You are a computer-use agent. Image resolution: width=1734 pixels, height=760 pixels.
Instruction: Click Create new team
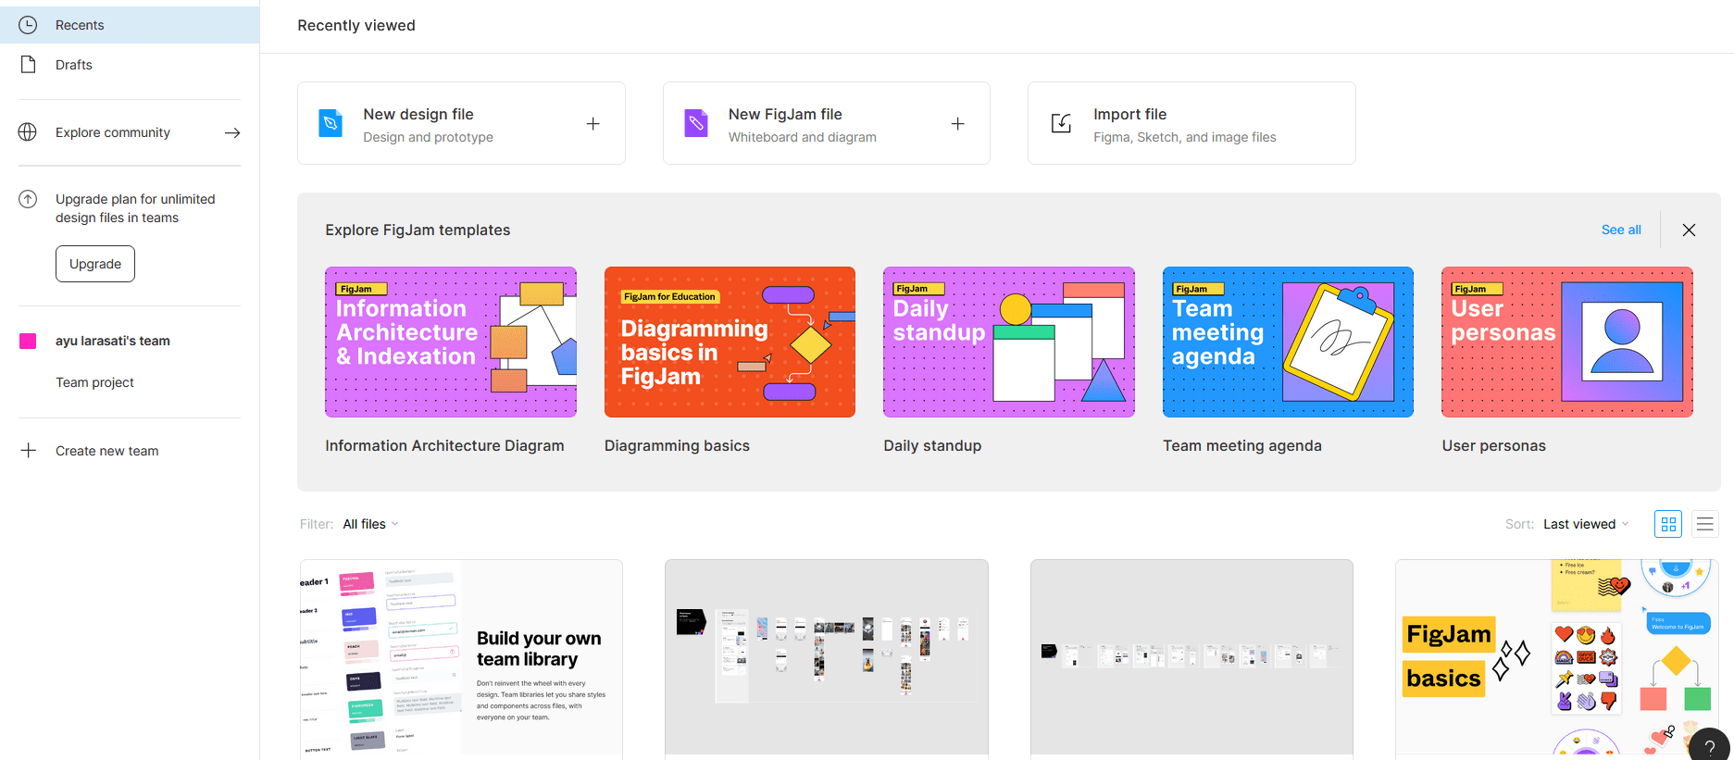point(107,451)
